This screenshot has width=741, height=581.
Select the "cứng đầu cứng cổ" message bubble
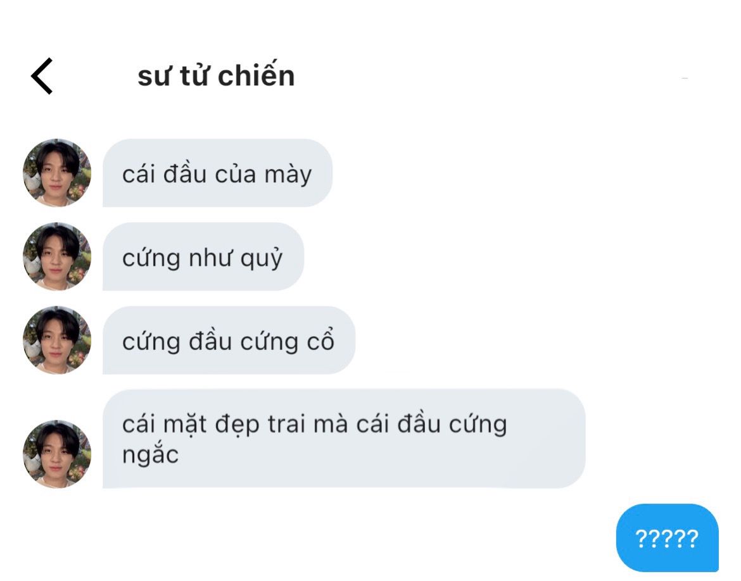tap(229, 340)
